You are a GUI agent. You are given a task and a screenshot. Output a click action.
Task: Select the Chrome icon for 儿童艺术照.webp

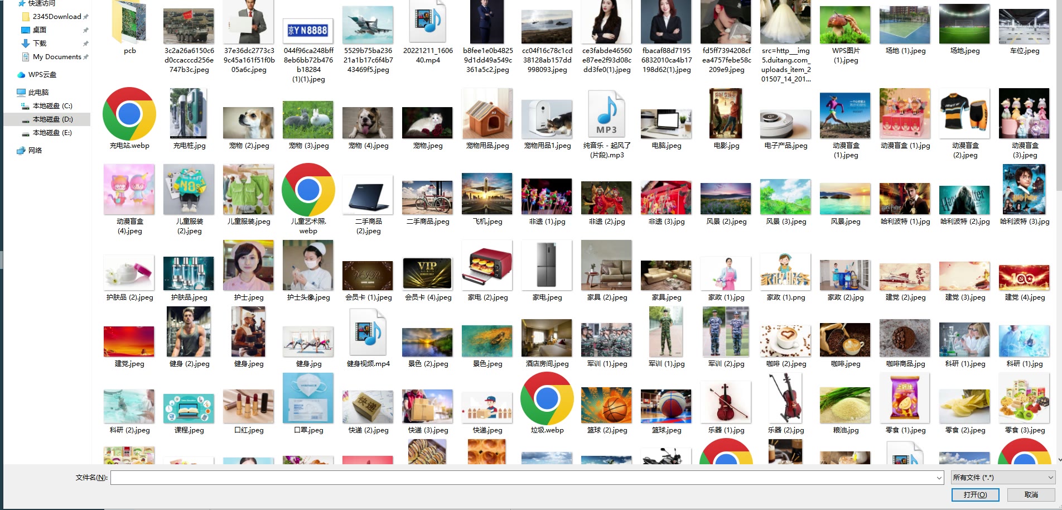(308, 190)
